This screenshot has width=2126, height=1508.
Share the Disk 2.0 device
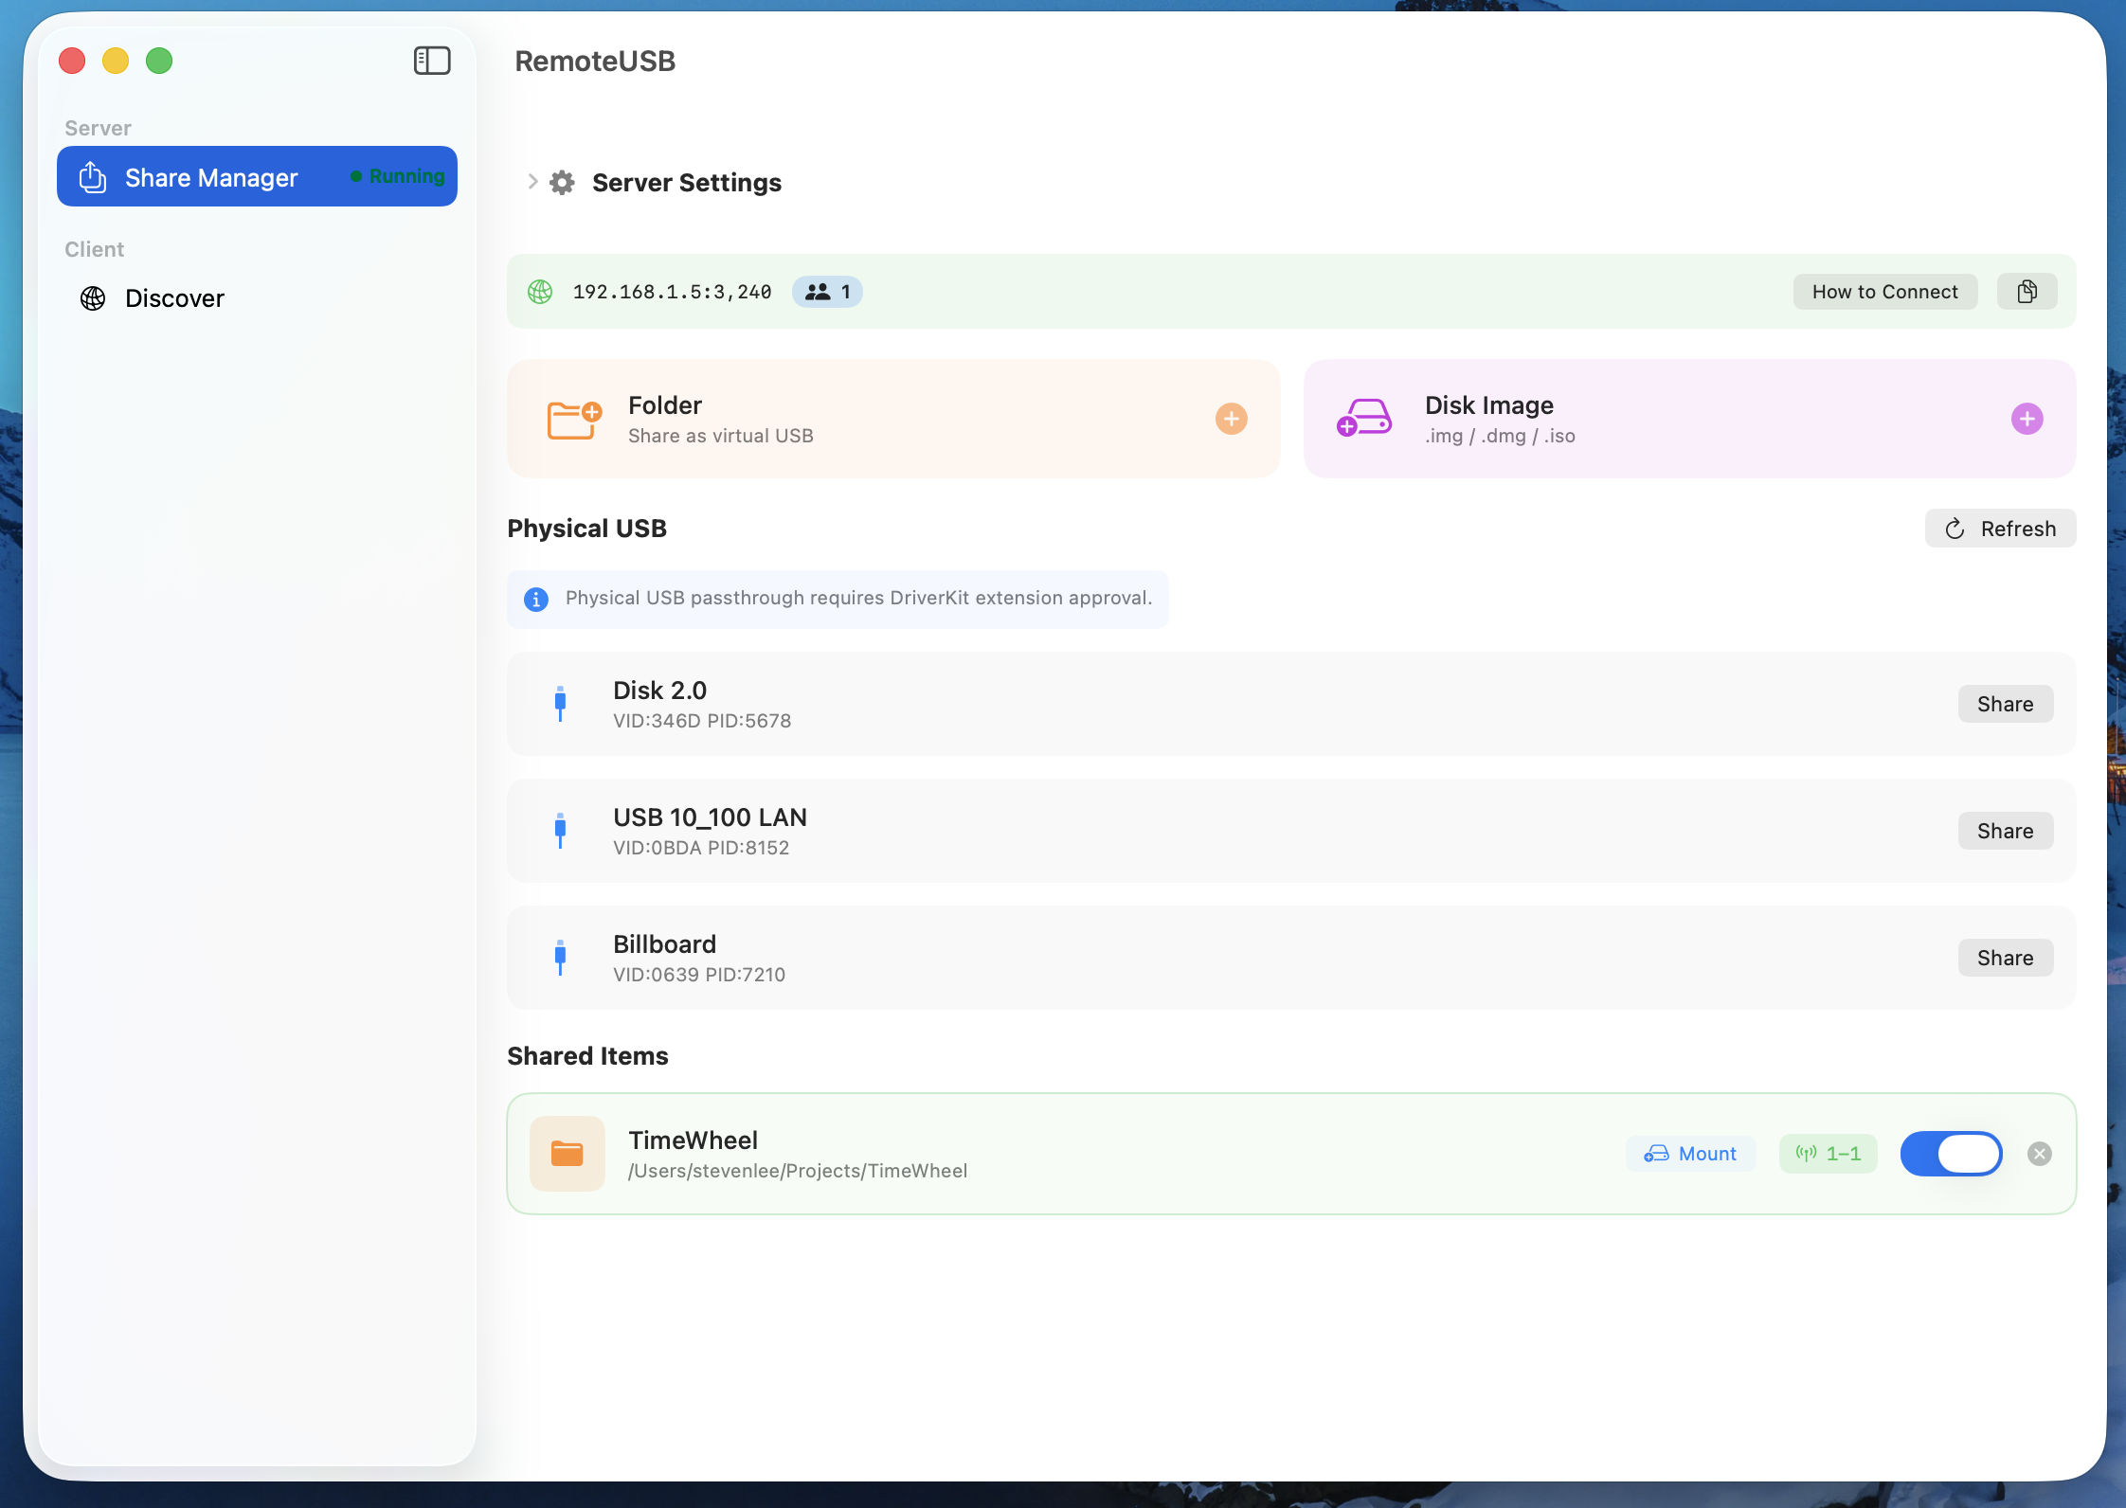click(x=2005, y=704)
